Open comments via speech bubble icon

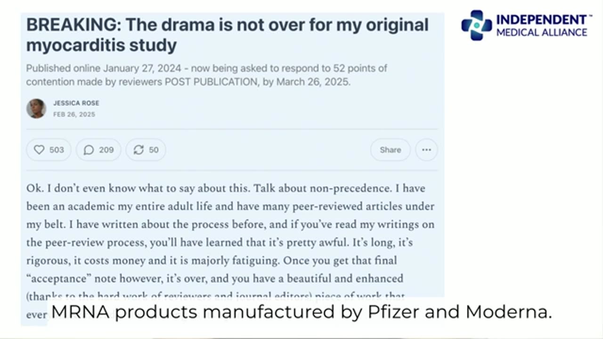coord(89,150)
